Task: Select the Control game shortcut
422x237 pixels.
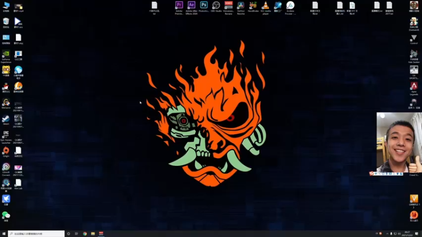Action: (414, 39)
